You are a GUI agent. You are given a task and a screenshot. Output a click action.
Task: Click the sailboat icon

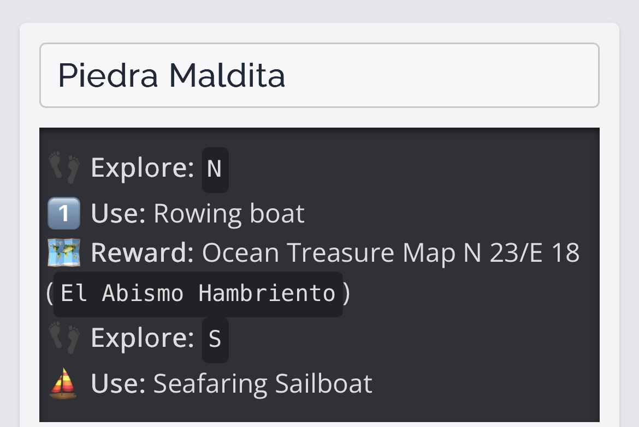[64, 383]
